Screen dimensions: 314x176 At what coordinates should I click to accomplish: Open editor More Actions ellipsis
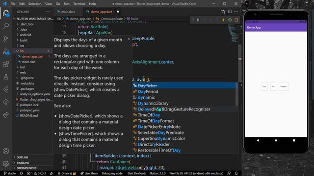(236, 12)
